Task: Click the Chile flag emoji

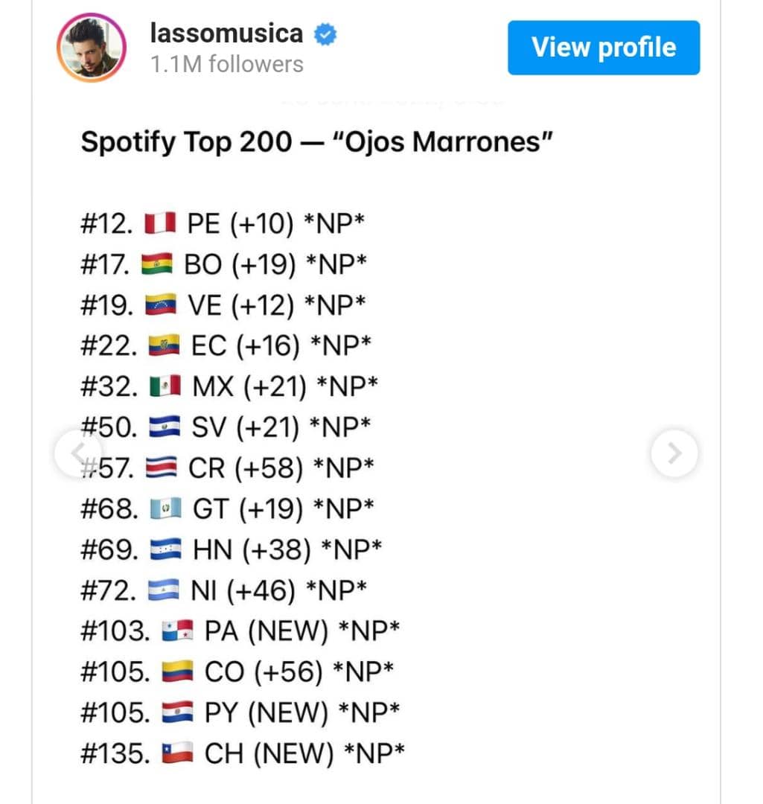Action: 177,753
